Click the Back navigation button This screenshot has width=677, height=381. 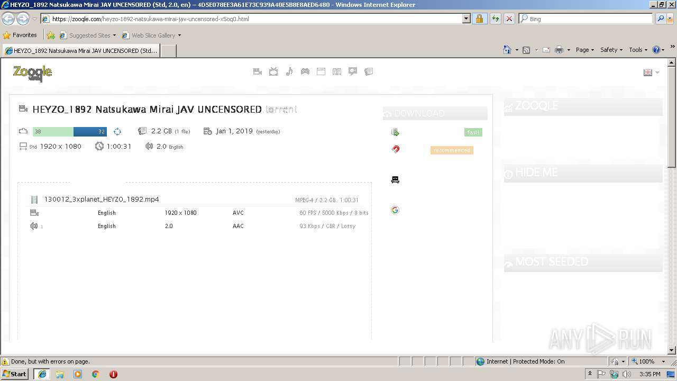[8, 19]
